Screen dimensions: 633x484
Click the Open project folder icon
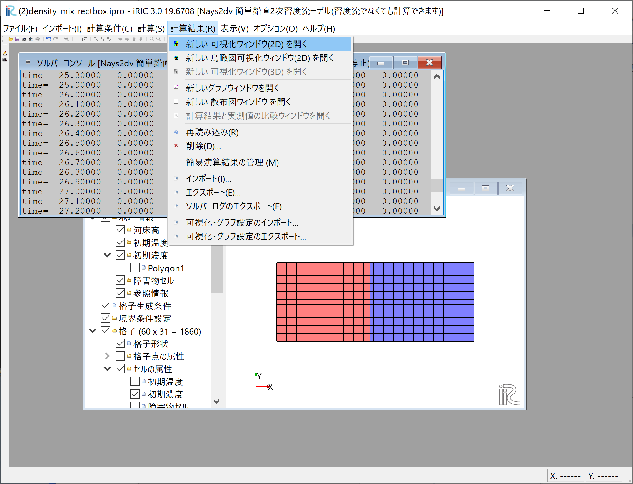[11, 39]
